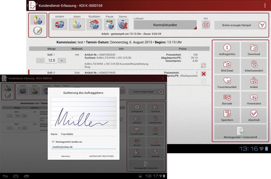Edit the HGM1002042 article with pencil icon
The image size is (271, 179).
204,66
